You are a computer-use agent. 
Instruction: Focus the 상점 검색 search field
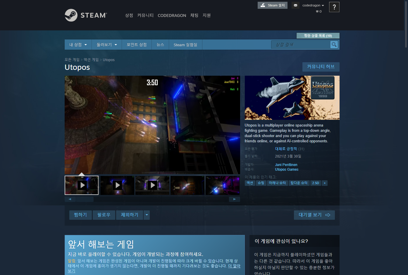coord(301,44)
